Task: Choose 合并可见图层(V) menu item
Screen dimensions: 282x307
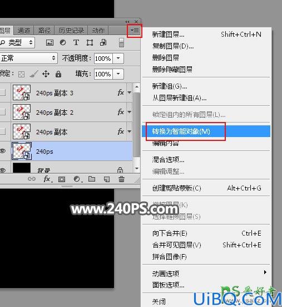Action: click(206, 245)
